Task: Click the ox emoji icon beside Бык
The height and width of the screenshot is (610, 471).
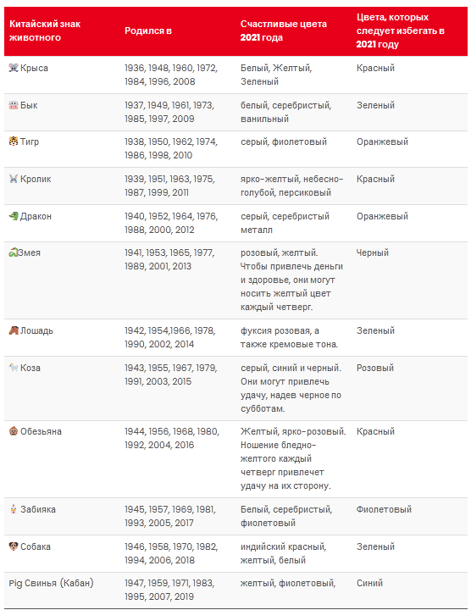Action: 14,105
